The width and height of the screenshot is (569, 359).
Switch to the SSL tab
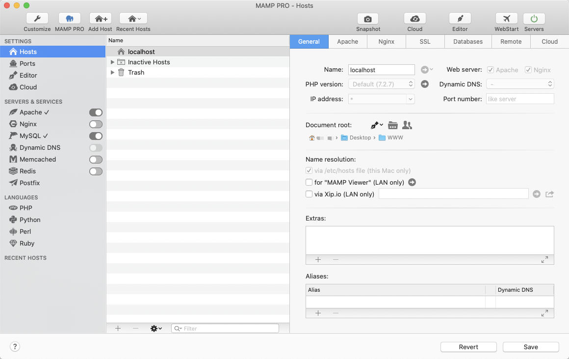pos(425,41)
